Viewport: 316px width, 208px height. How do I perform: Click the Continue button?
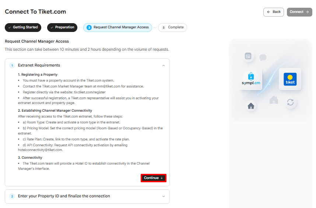pyautogui.click(x=154, y=178)
